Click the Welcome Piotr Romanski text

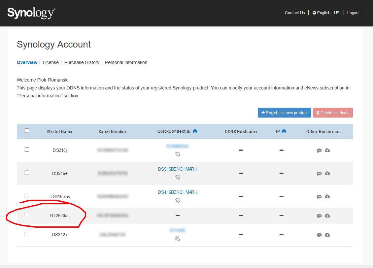coord(43,80)
